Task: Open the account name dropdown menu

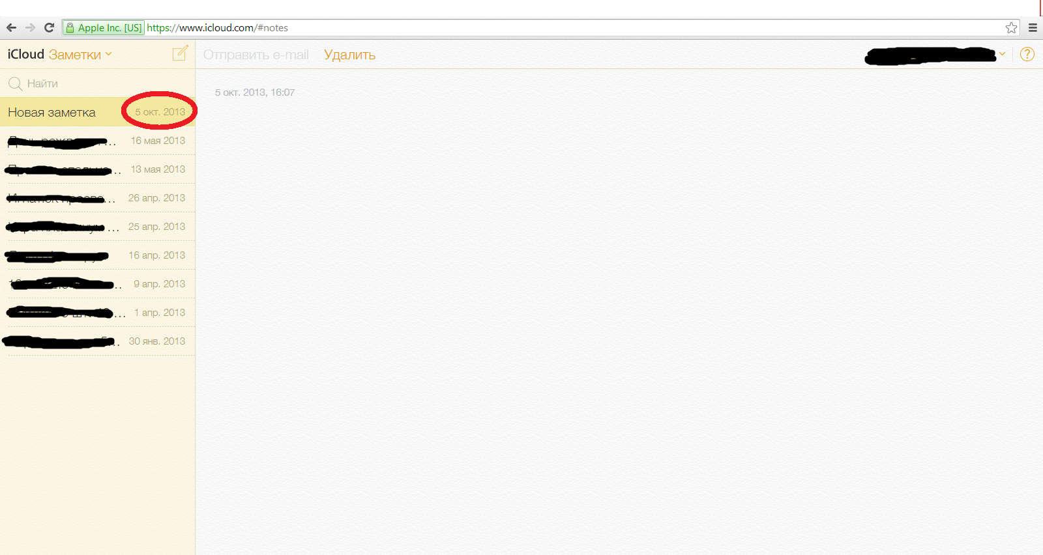Action: (1002, 54)
